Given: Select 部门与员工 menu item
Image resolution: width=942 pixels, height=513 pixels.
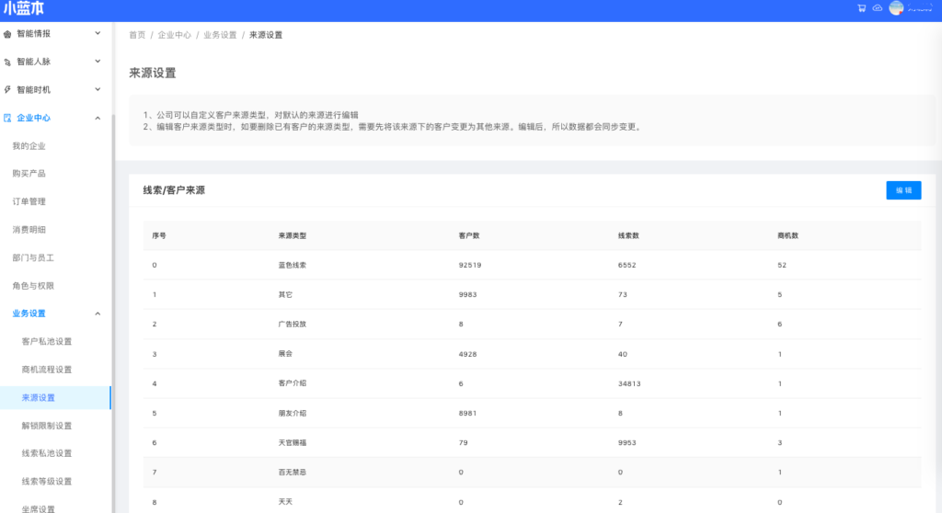Looking at the screenshot, I should coord(33,258).
